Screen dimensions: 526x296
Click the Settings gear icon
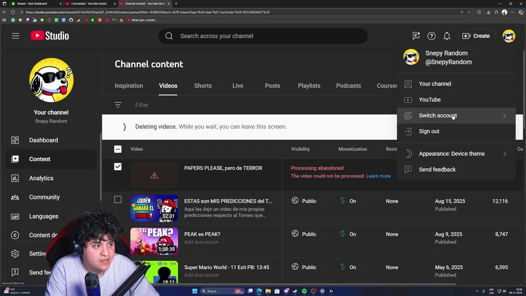15,254
